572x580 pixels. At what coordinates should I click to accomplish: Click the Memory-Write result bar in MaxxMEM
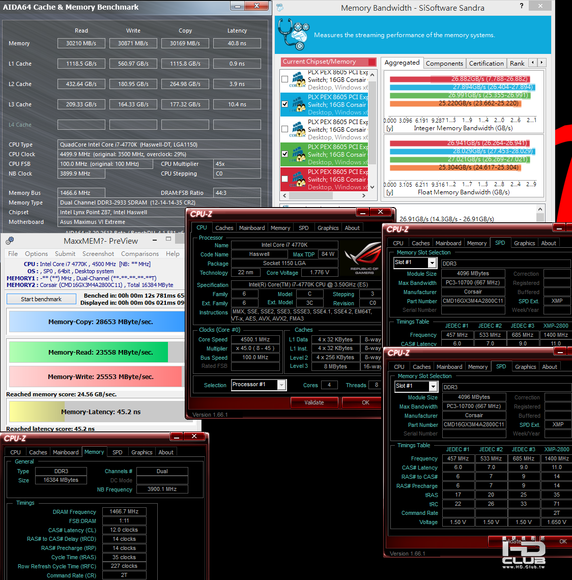tap(97, 376)
